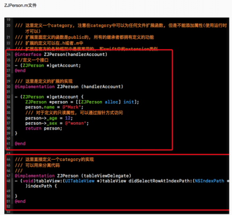The image size is (232, 215).
Task: Click the @end on line 27
Action: (x=20, y=70)
